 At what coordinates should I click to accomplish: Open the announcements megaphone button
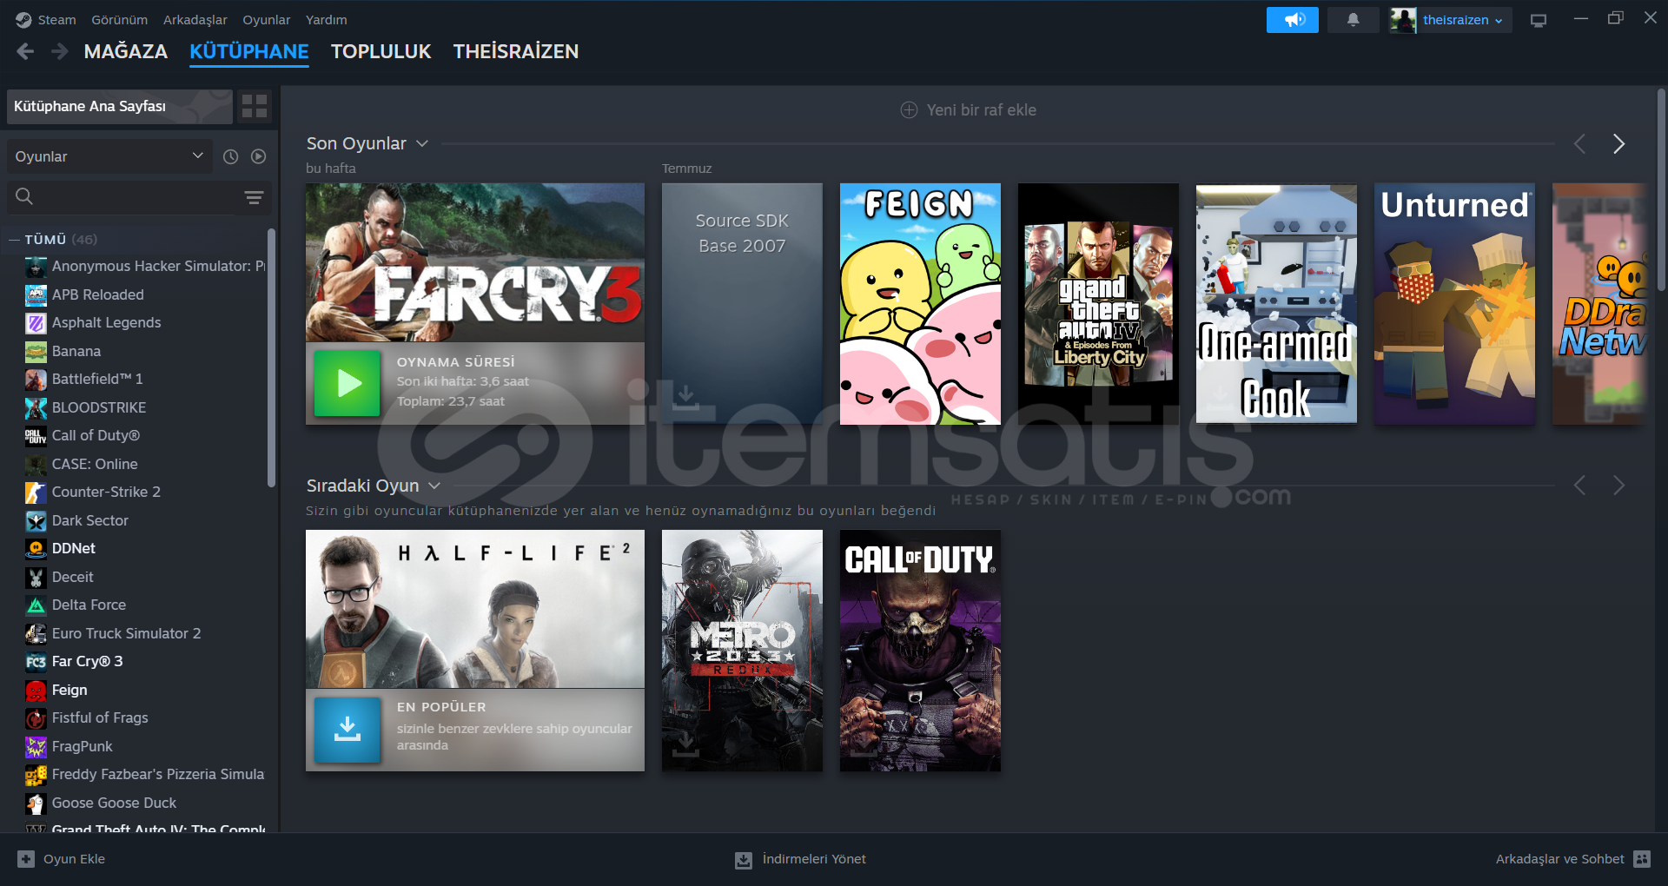click(1292, 20)
